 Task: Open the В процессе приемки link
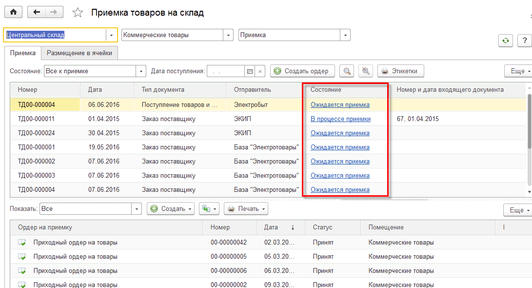(x=340, y=119)
